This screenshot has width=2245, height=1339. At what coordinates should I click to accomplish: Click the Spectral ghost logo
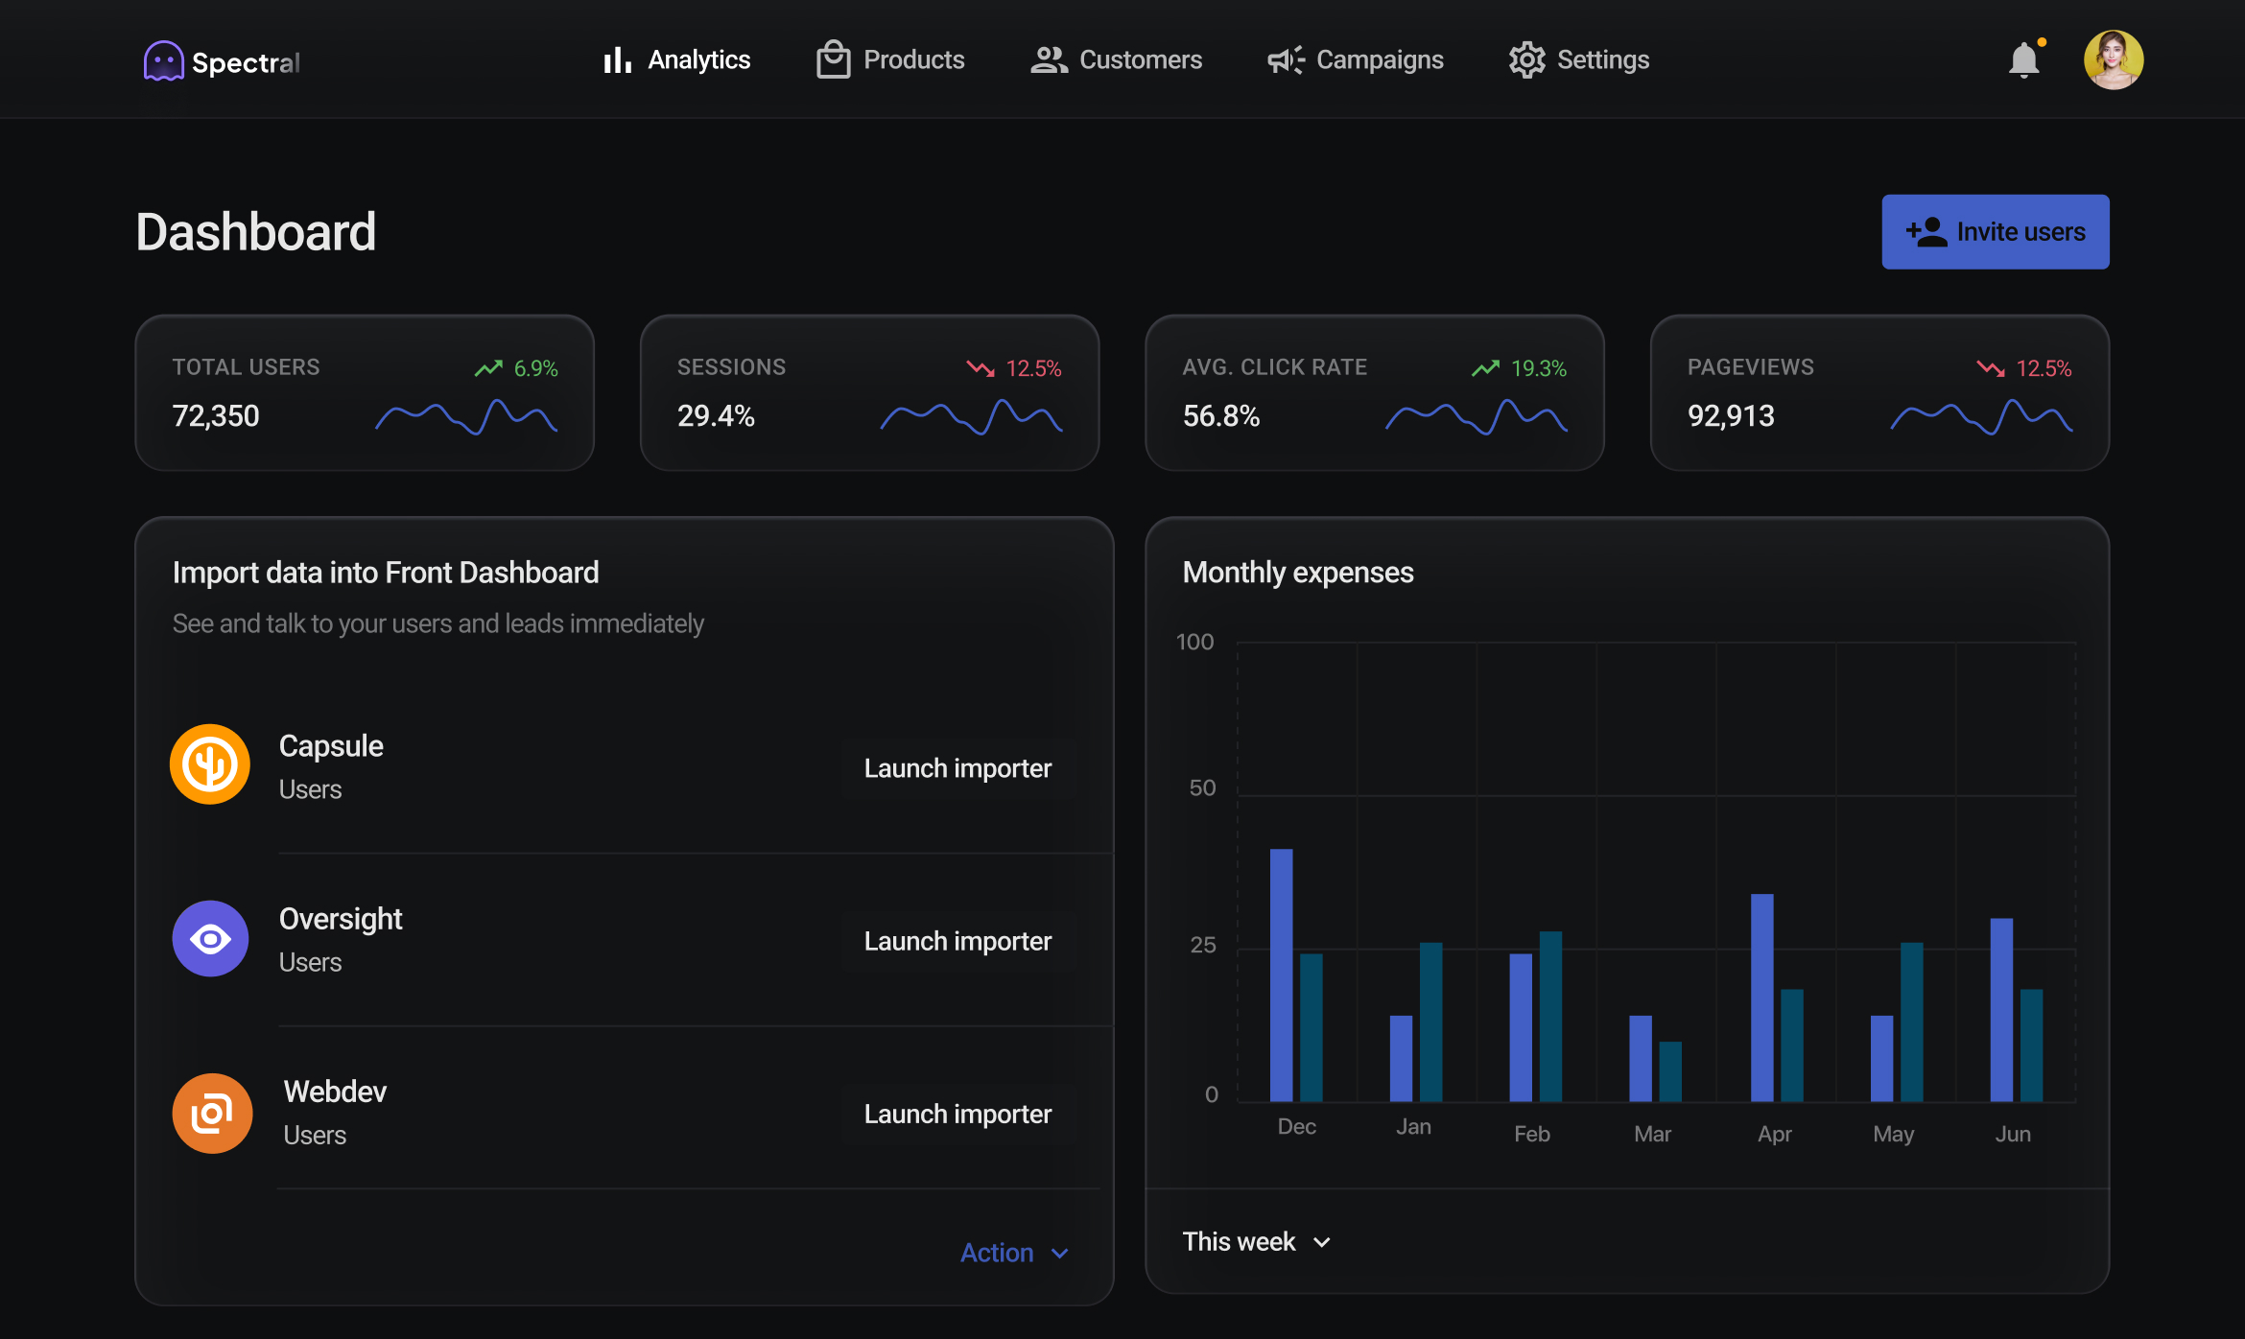tap(163, 61)
